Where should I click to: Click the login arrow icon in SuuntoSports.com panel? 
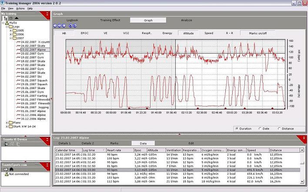tap(6, 169)
